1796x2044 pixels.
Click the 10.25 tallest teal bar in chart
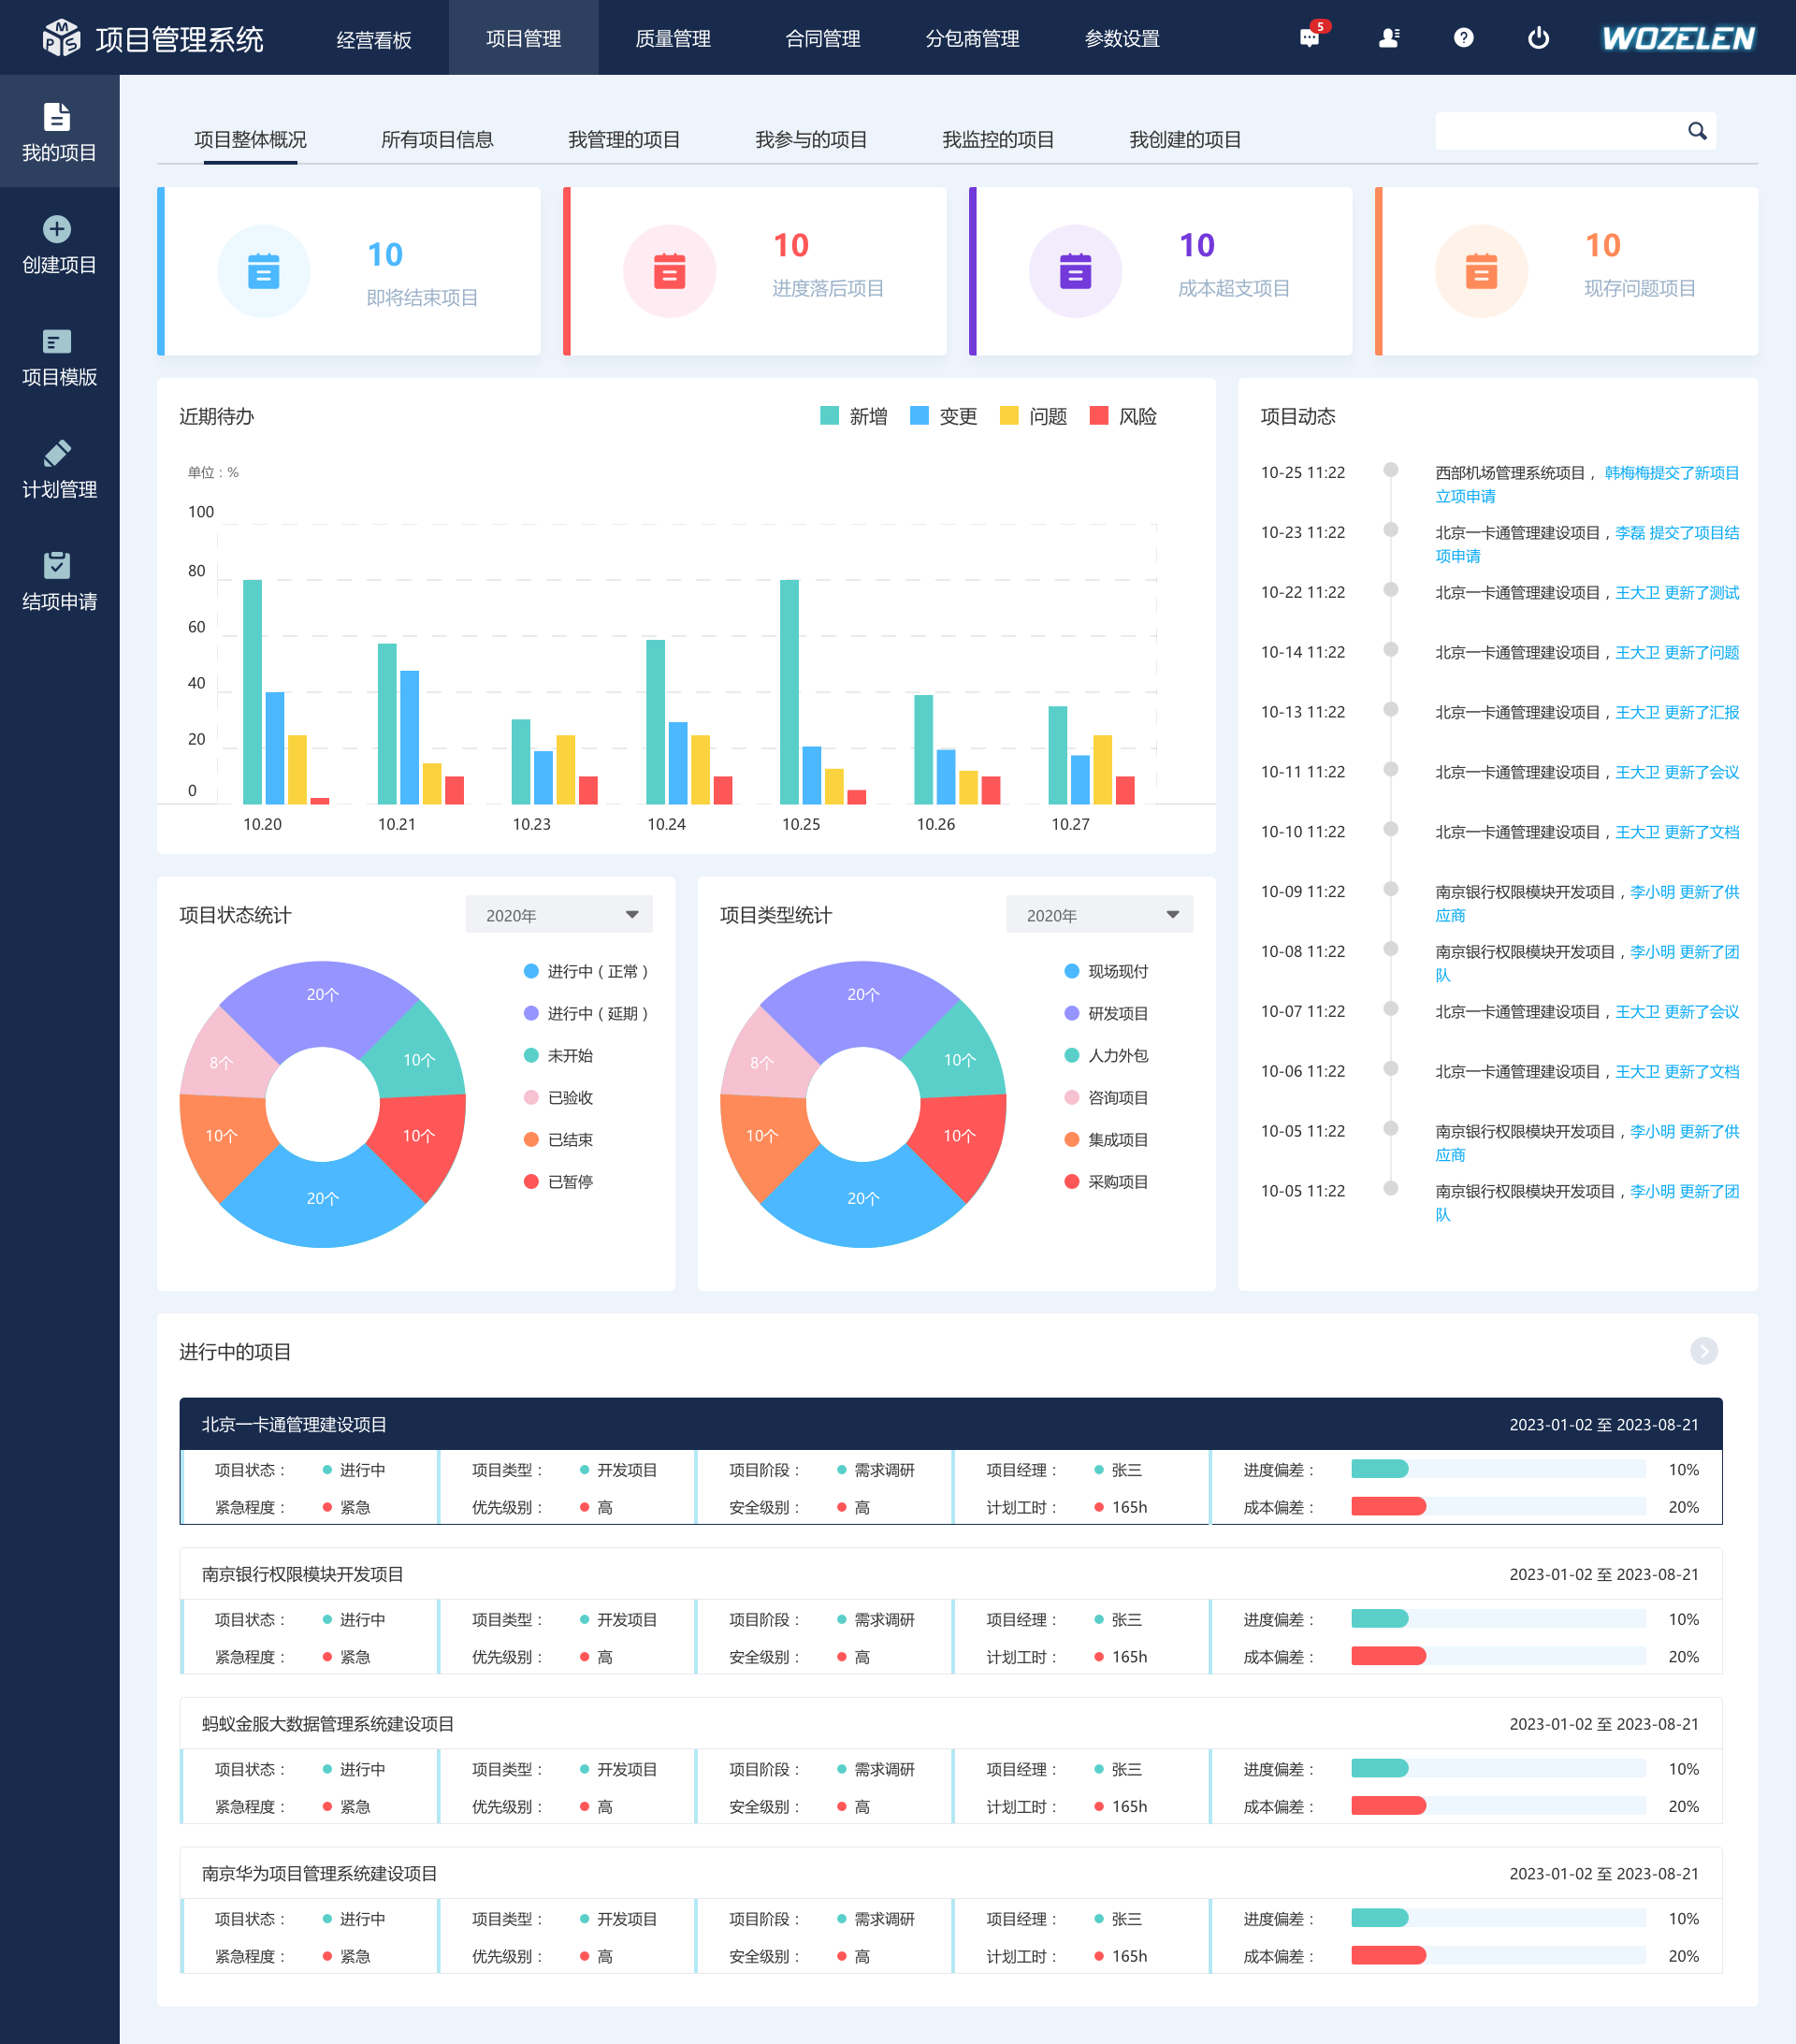(x=789, y=692)
